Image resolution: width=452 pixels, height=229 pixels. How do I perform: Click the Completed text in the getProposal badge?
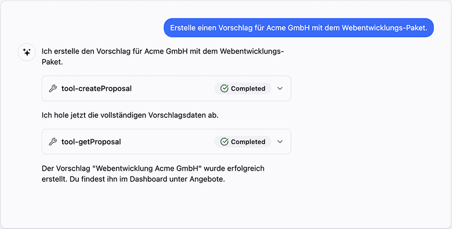[x=248, y=142]
